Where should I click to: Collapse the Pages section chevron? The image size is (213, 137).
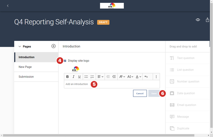pyautogui.click(x=20, y=47)
